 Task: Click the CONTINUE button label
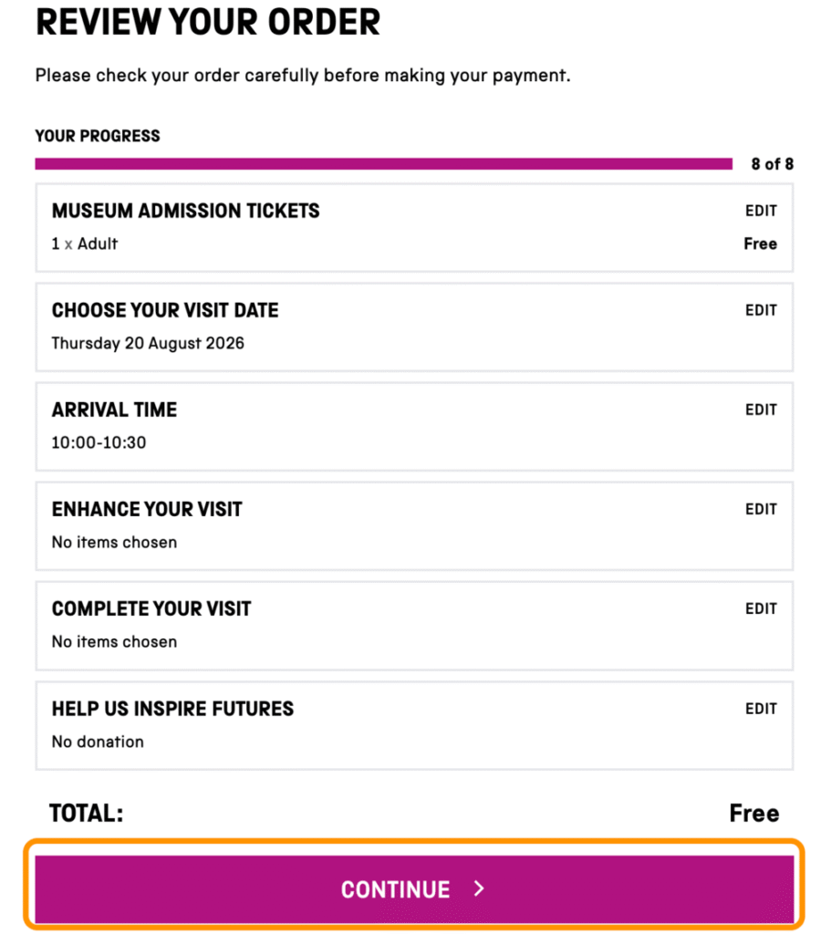(396, 889)
